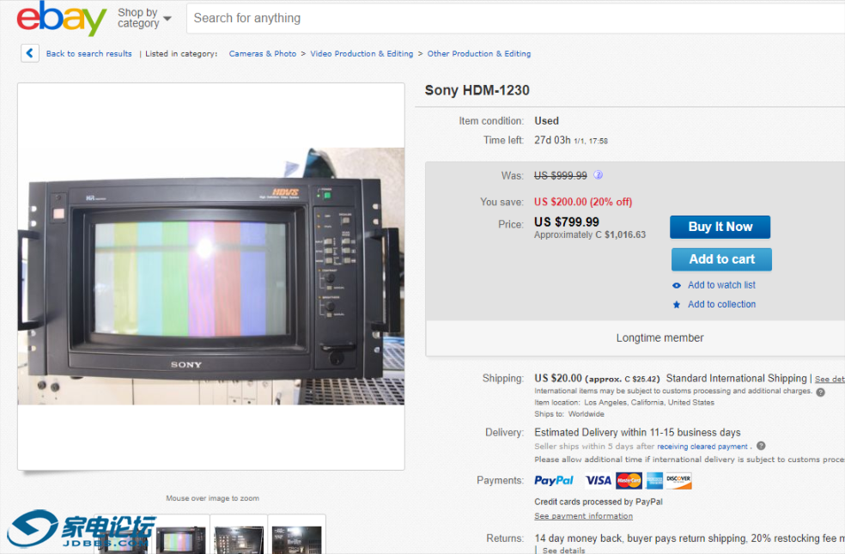Image resolution: width=845 pixels, height=554 pixels.
Task: Click the eBay logo
Action: point(61,19)
